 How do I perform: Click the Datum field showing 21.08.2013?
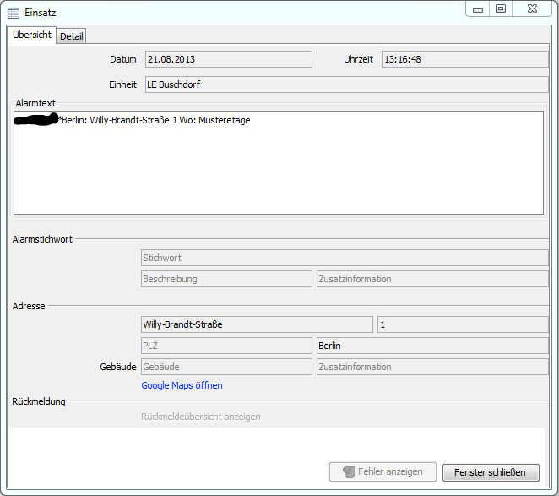(x=228, y=59)
